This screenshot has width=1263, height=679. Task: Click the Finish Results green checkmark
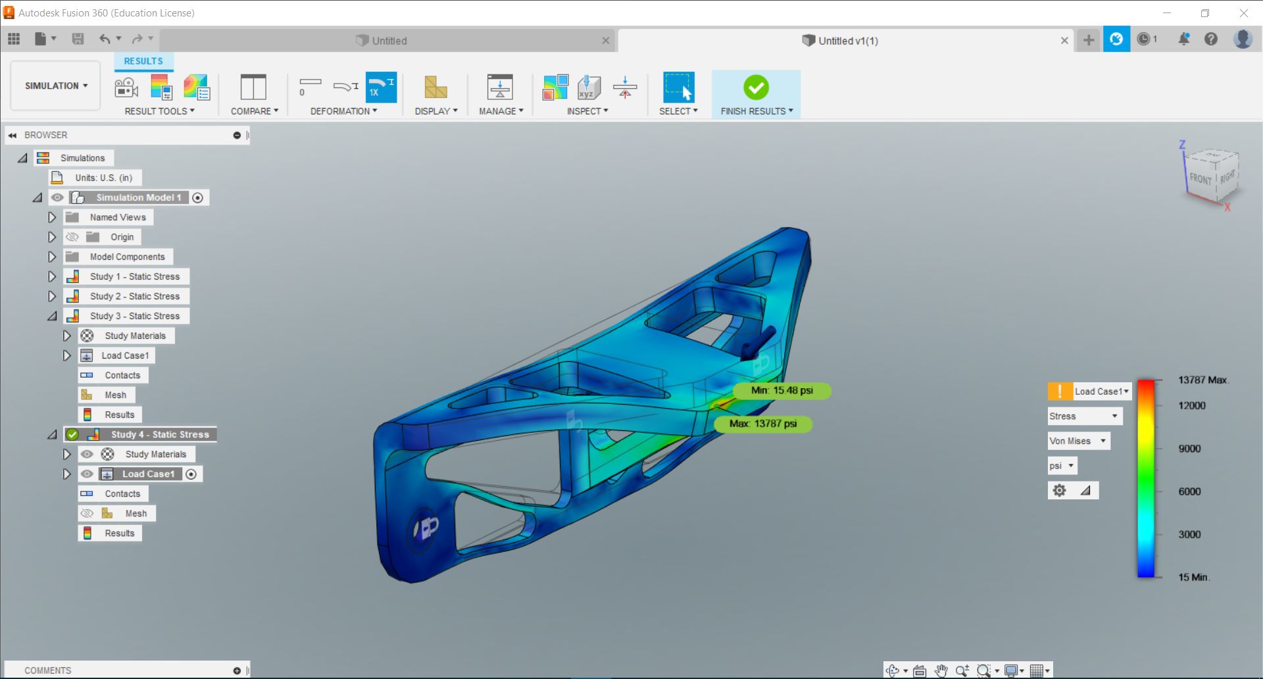756,88
